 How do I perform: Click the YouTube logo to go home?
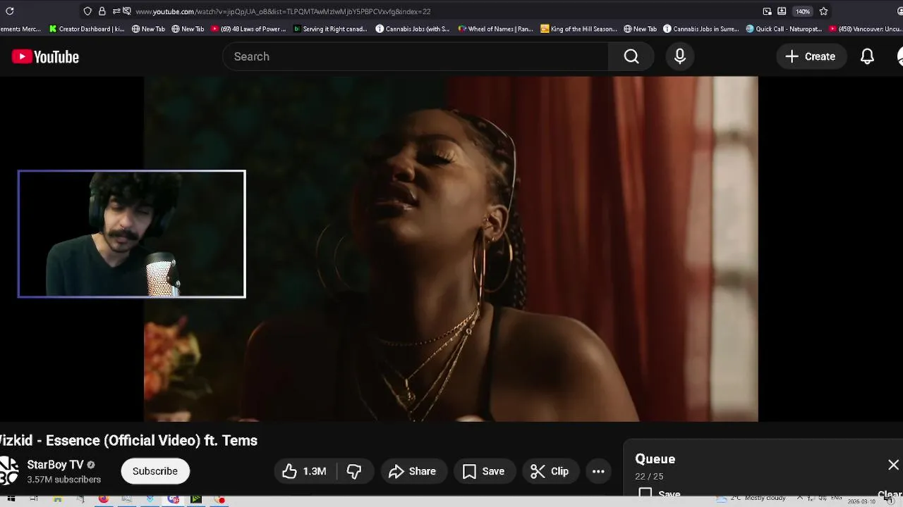(x=45, y=57)
